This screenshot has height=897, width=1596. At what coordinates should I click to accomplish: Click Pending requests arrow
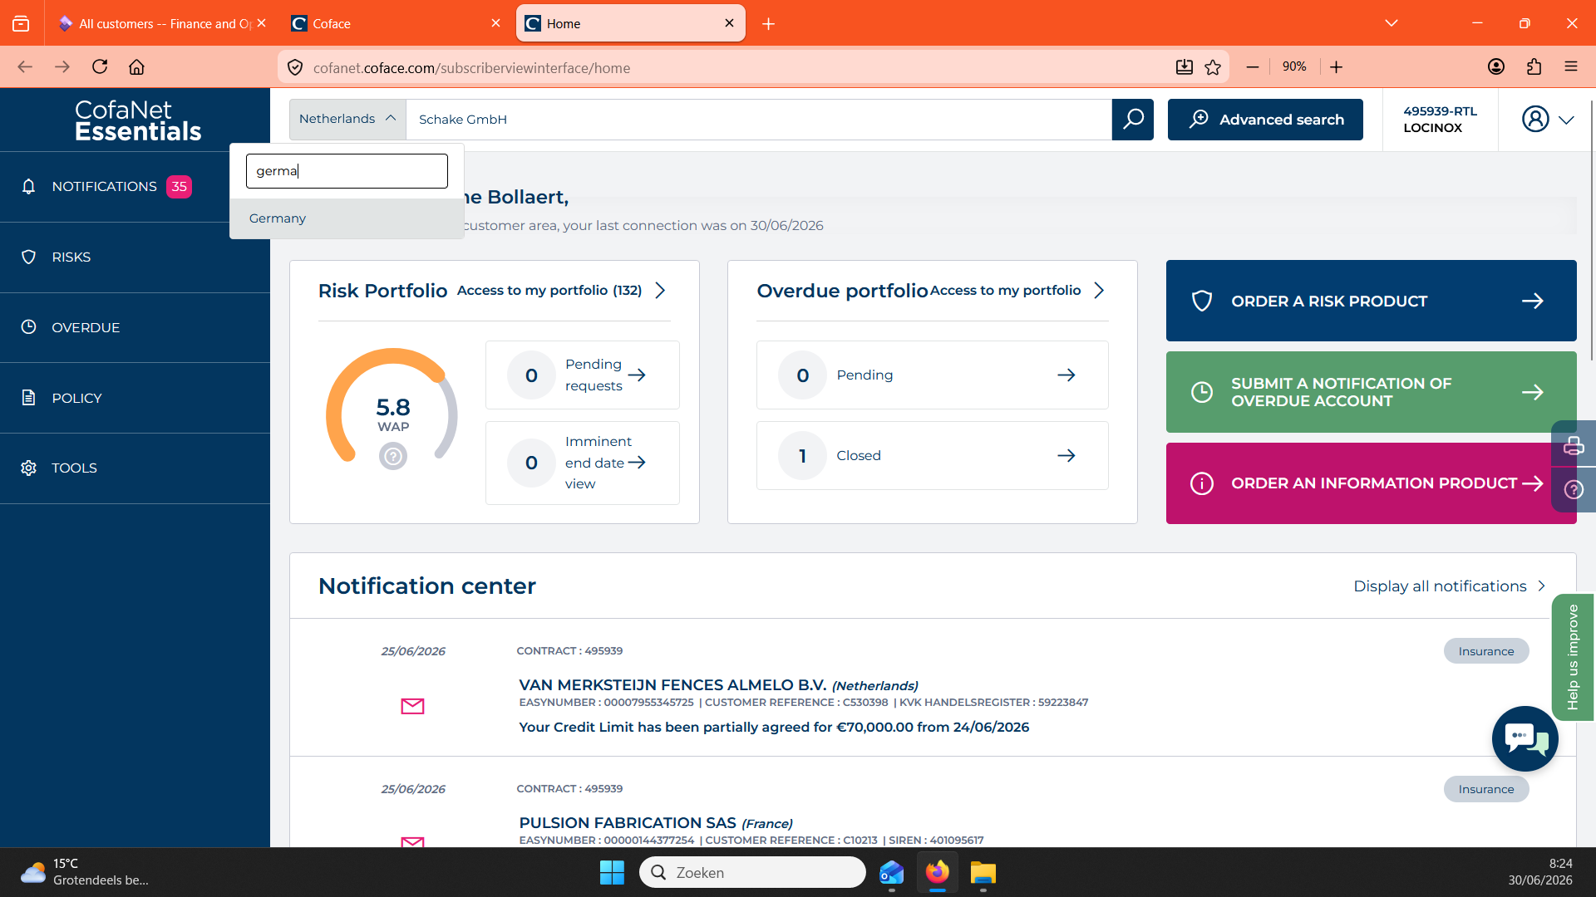[x=637, y=375]
